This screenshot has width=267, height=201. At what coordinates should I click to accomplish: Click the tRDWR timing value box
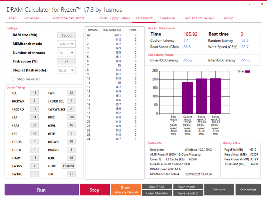click(x=71, y=142)
